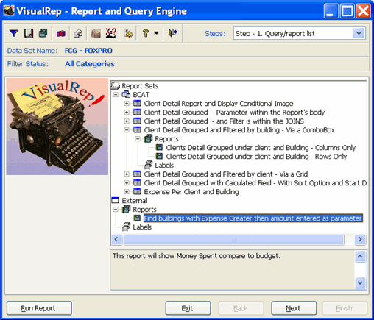The width and height of the screenshot is (374, 320).
Task: Click the X=? parameter icon
Action: coord(110,33)
